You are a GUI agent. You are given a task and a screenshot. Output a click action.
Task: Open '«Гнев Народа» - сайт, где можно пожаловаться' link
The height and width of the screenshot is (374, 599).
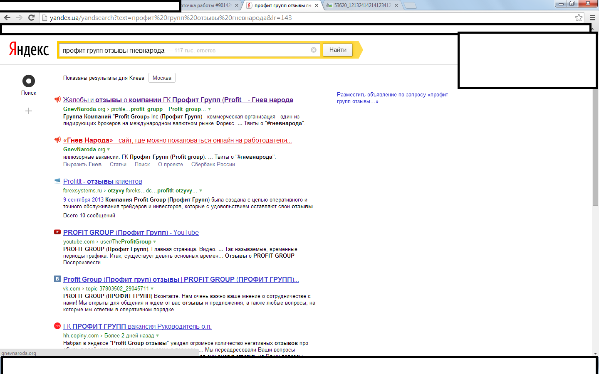(x=178, y=140)
